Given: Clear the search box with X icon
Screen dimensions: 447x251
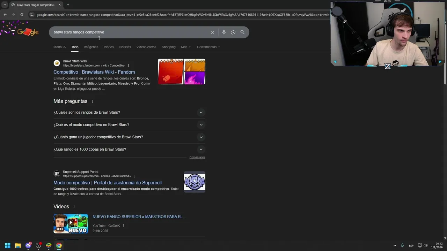Looking at the screenshot, I should (x=212, y=32).
